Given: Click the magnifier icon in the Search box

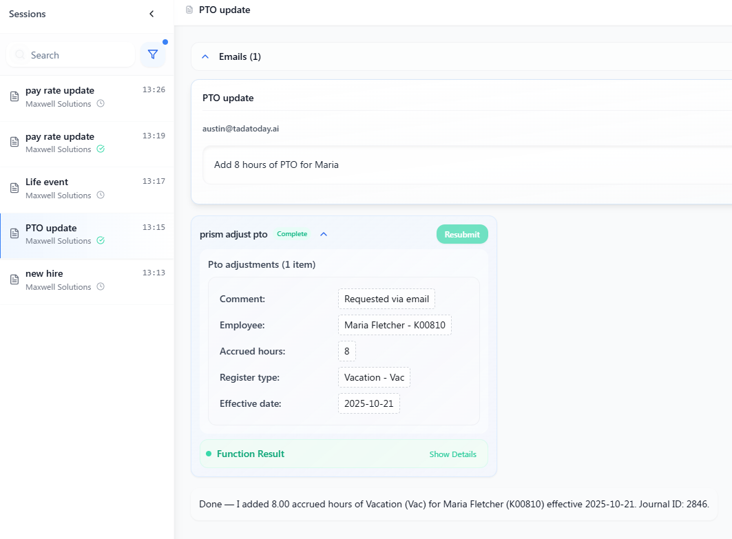Looking at the screenshot, I should click(x=19, y=55).
